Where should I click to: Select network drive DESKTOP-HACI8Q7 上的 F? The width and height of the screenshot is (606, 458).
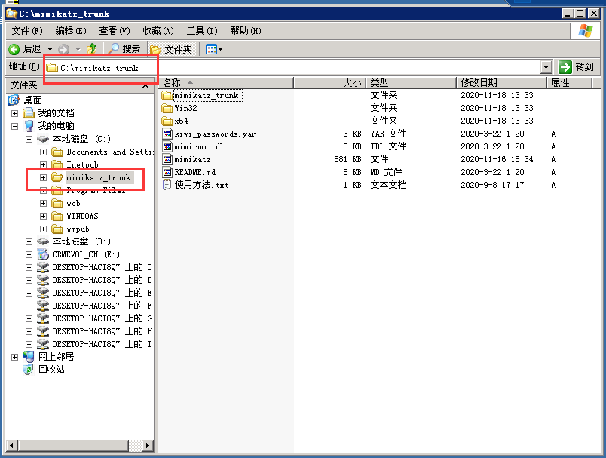coord(94,306)
